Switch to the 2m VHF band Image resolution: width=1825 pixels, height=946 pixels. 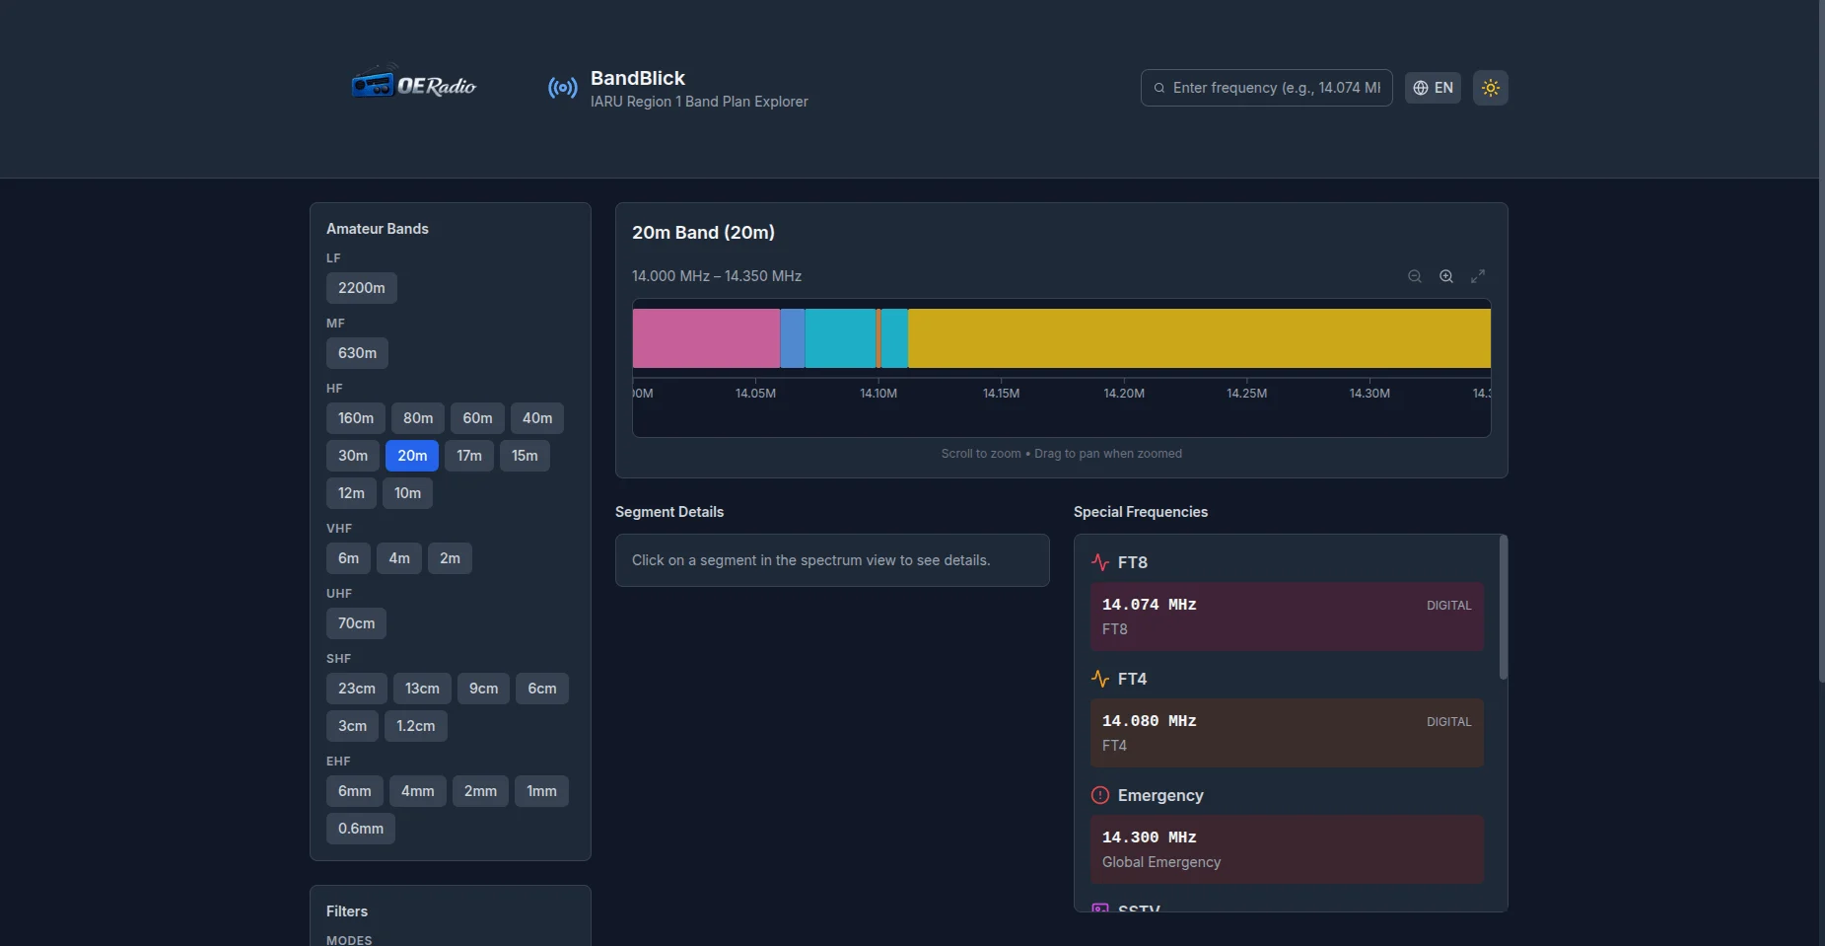point(450,558)
